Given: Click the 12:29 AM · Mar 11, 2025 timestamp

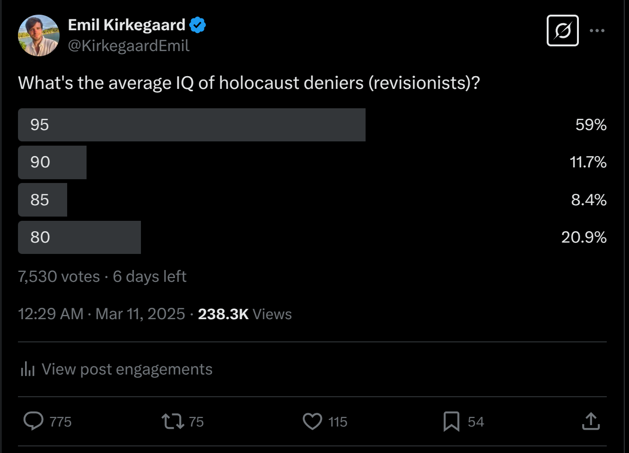Looking at the screenshot, I should tap(101, 314).
